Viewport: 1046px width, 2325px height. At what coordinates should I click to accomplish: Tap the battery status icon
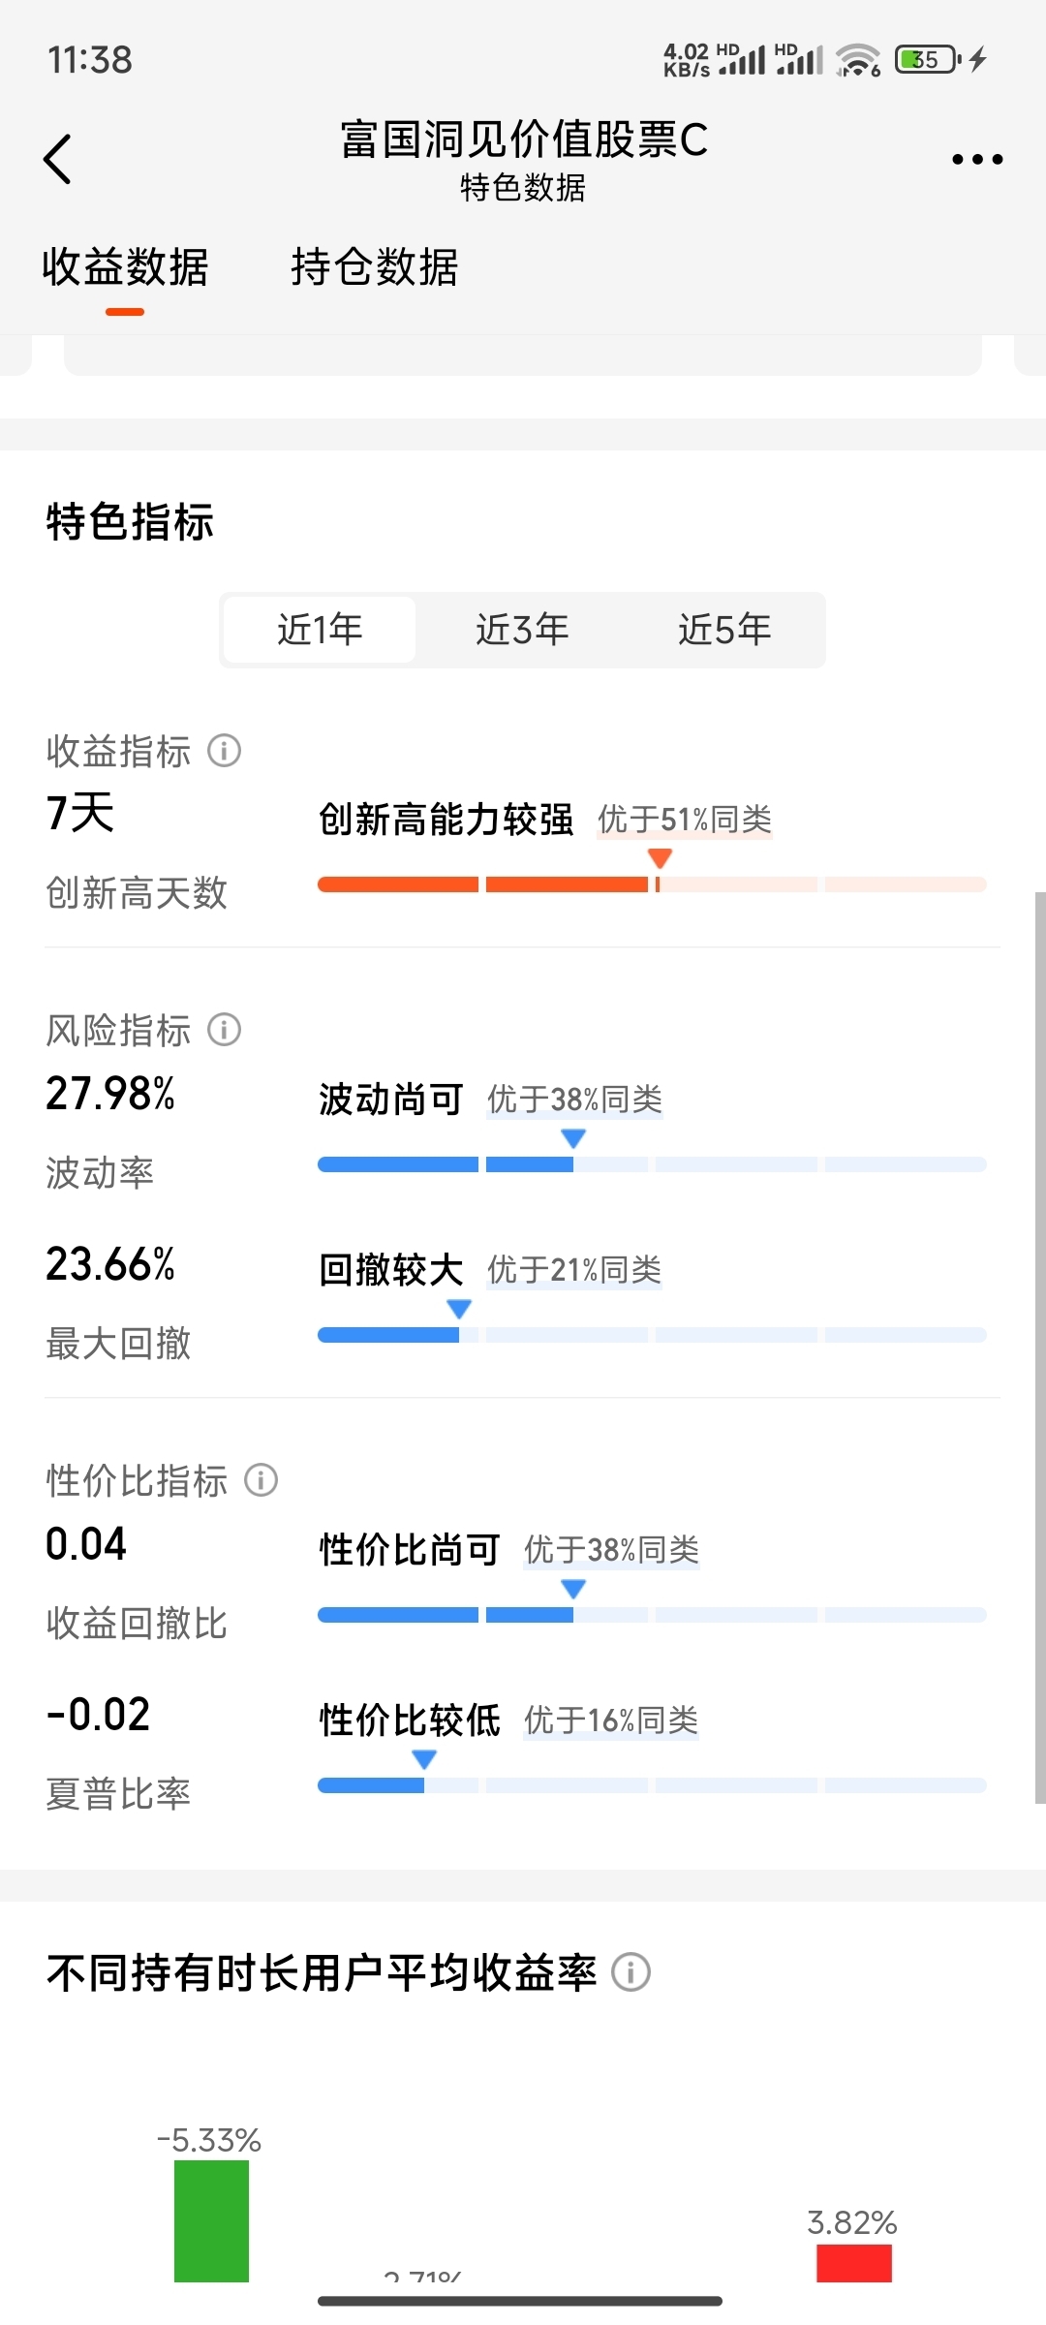pos(929,60)
